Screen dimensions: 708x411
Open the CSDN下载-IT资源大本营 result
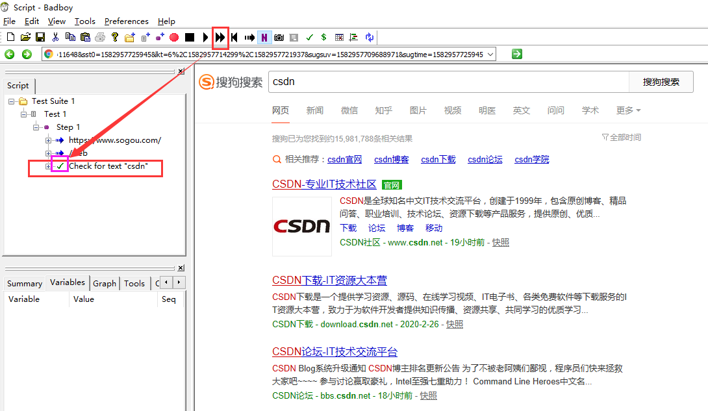click(x=329, y=280)
